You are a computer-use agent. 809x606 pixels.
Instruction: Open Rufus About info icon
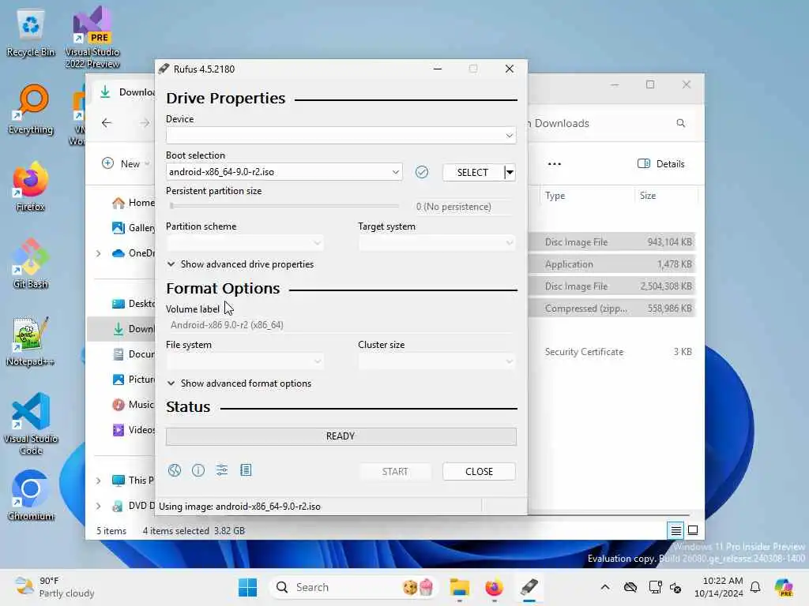[x=198, y=470]
